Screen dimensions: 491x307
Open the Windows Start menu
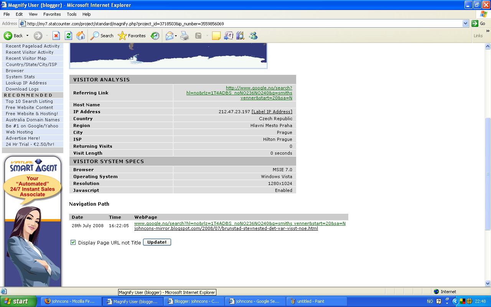click(18, 301)
